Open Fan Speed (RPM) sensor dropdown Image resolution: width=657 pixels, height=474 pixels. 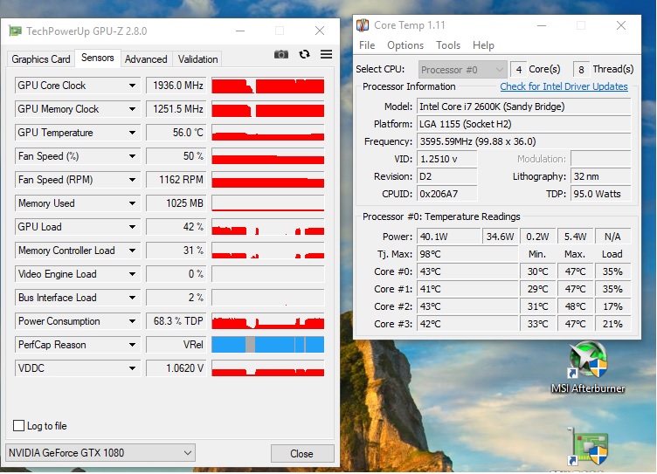[132, 180]
